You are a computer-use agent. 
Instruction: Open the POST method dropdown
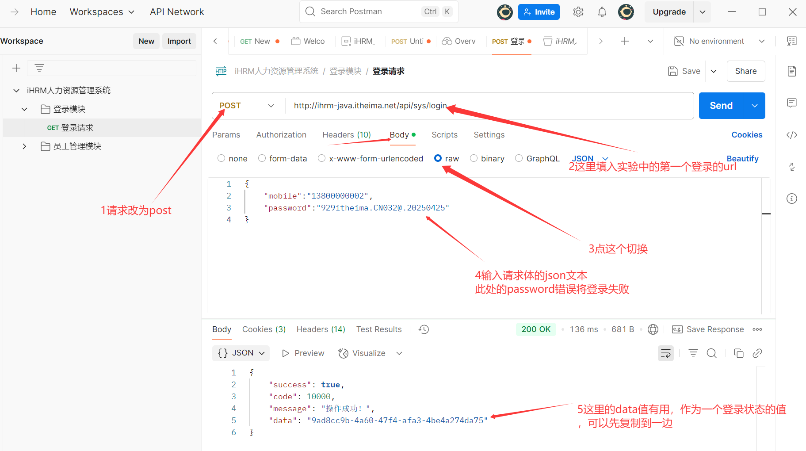coord(247,106)
